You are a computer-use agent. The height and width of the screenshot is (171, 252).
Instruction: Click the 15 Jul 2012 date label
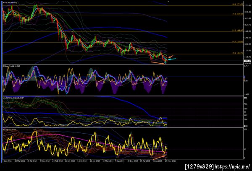coord(32,161)
